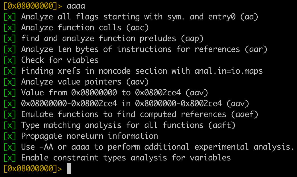Click the bottom prompt cursor block

point(69,169)
